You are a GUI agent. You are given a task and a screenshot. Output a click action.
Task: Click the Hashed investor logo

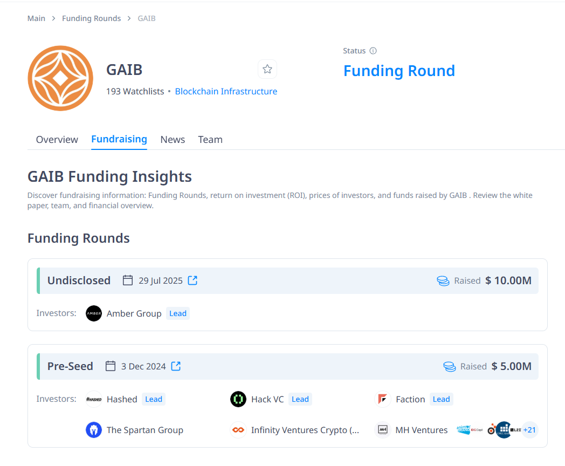click(x=94, y=399)
